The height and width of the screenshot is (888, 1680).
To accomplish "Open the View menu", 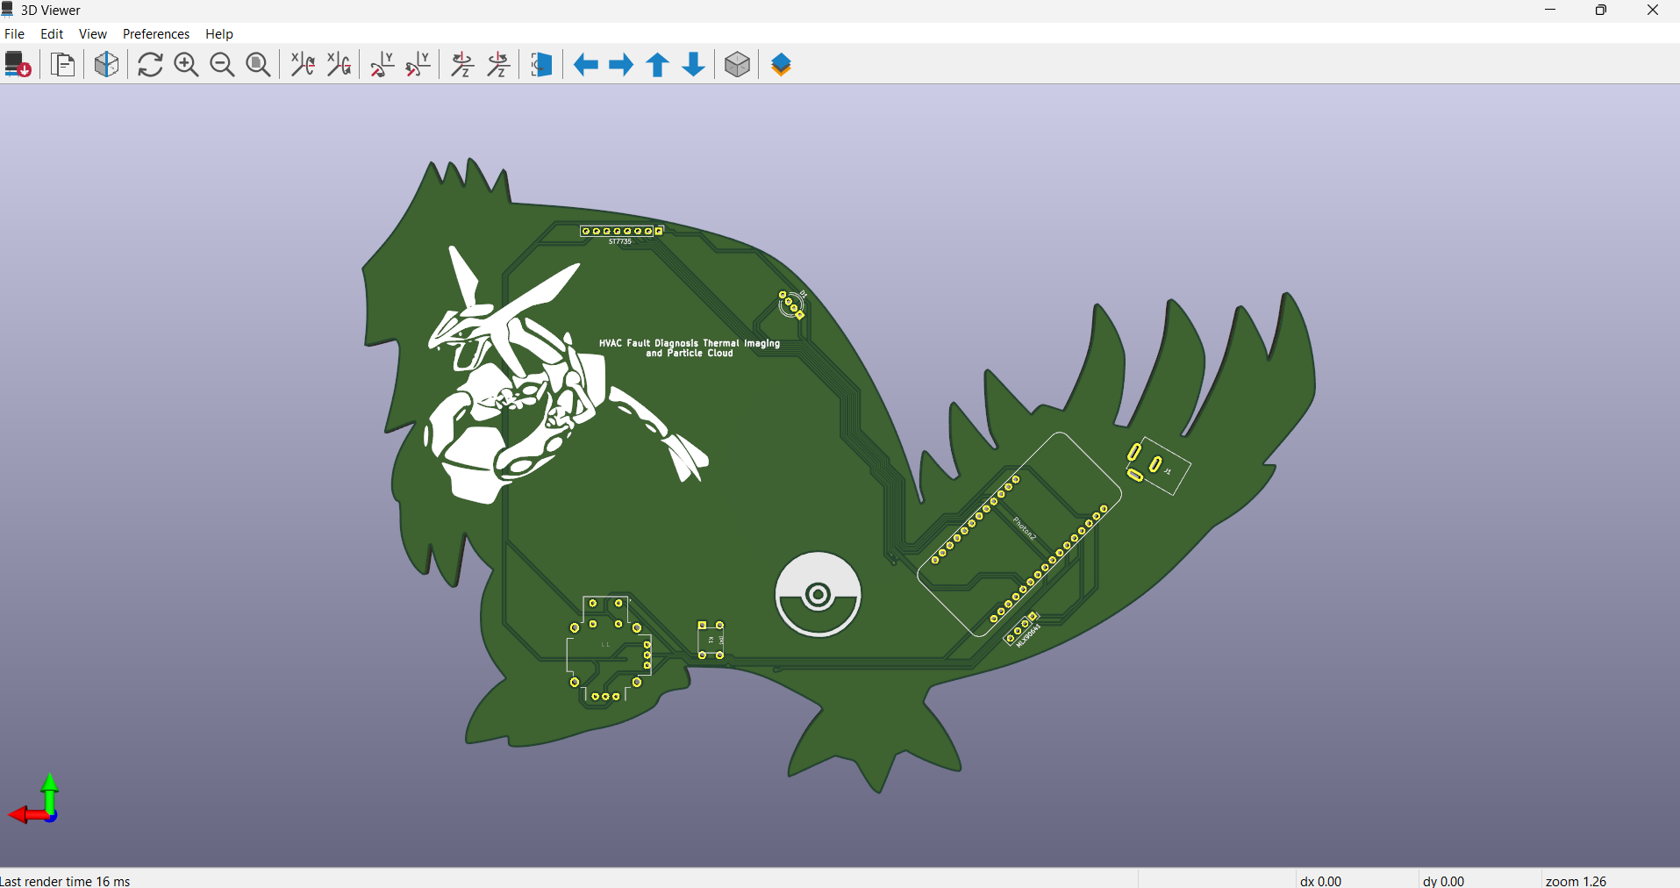I will [92, 33].
